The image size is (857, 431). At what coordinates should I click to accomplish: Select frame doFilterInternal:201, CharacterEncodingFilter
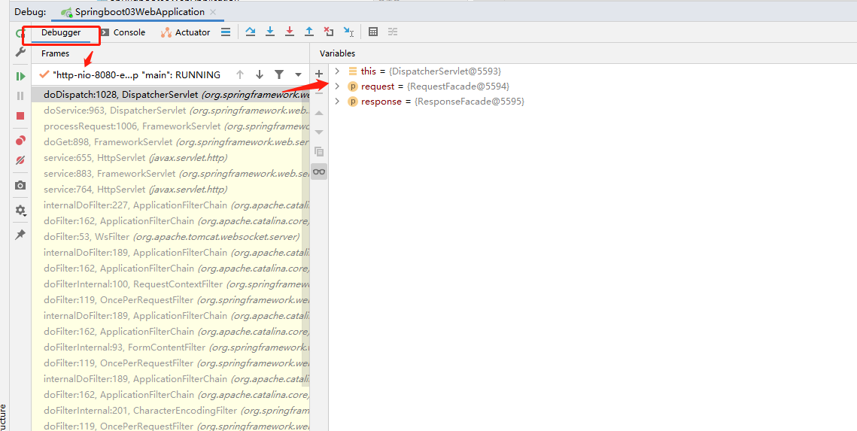pyautogui.click(x=171, y=410)
